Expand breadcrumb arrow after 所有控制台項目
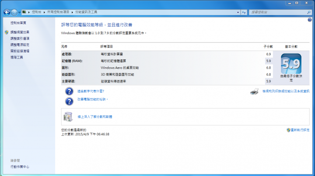The height and width of the screenshot is (176, 315). (72, 12)
